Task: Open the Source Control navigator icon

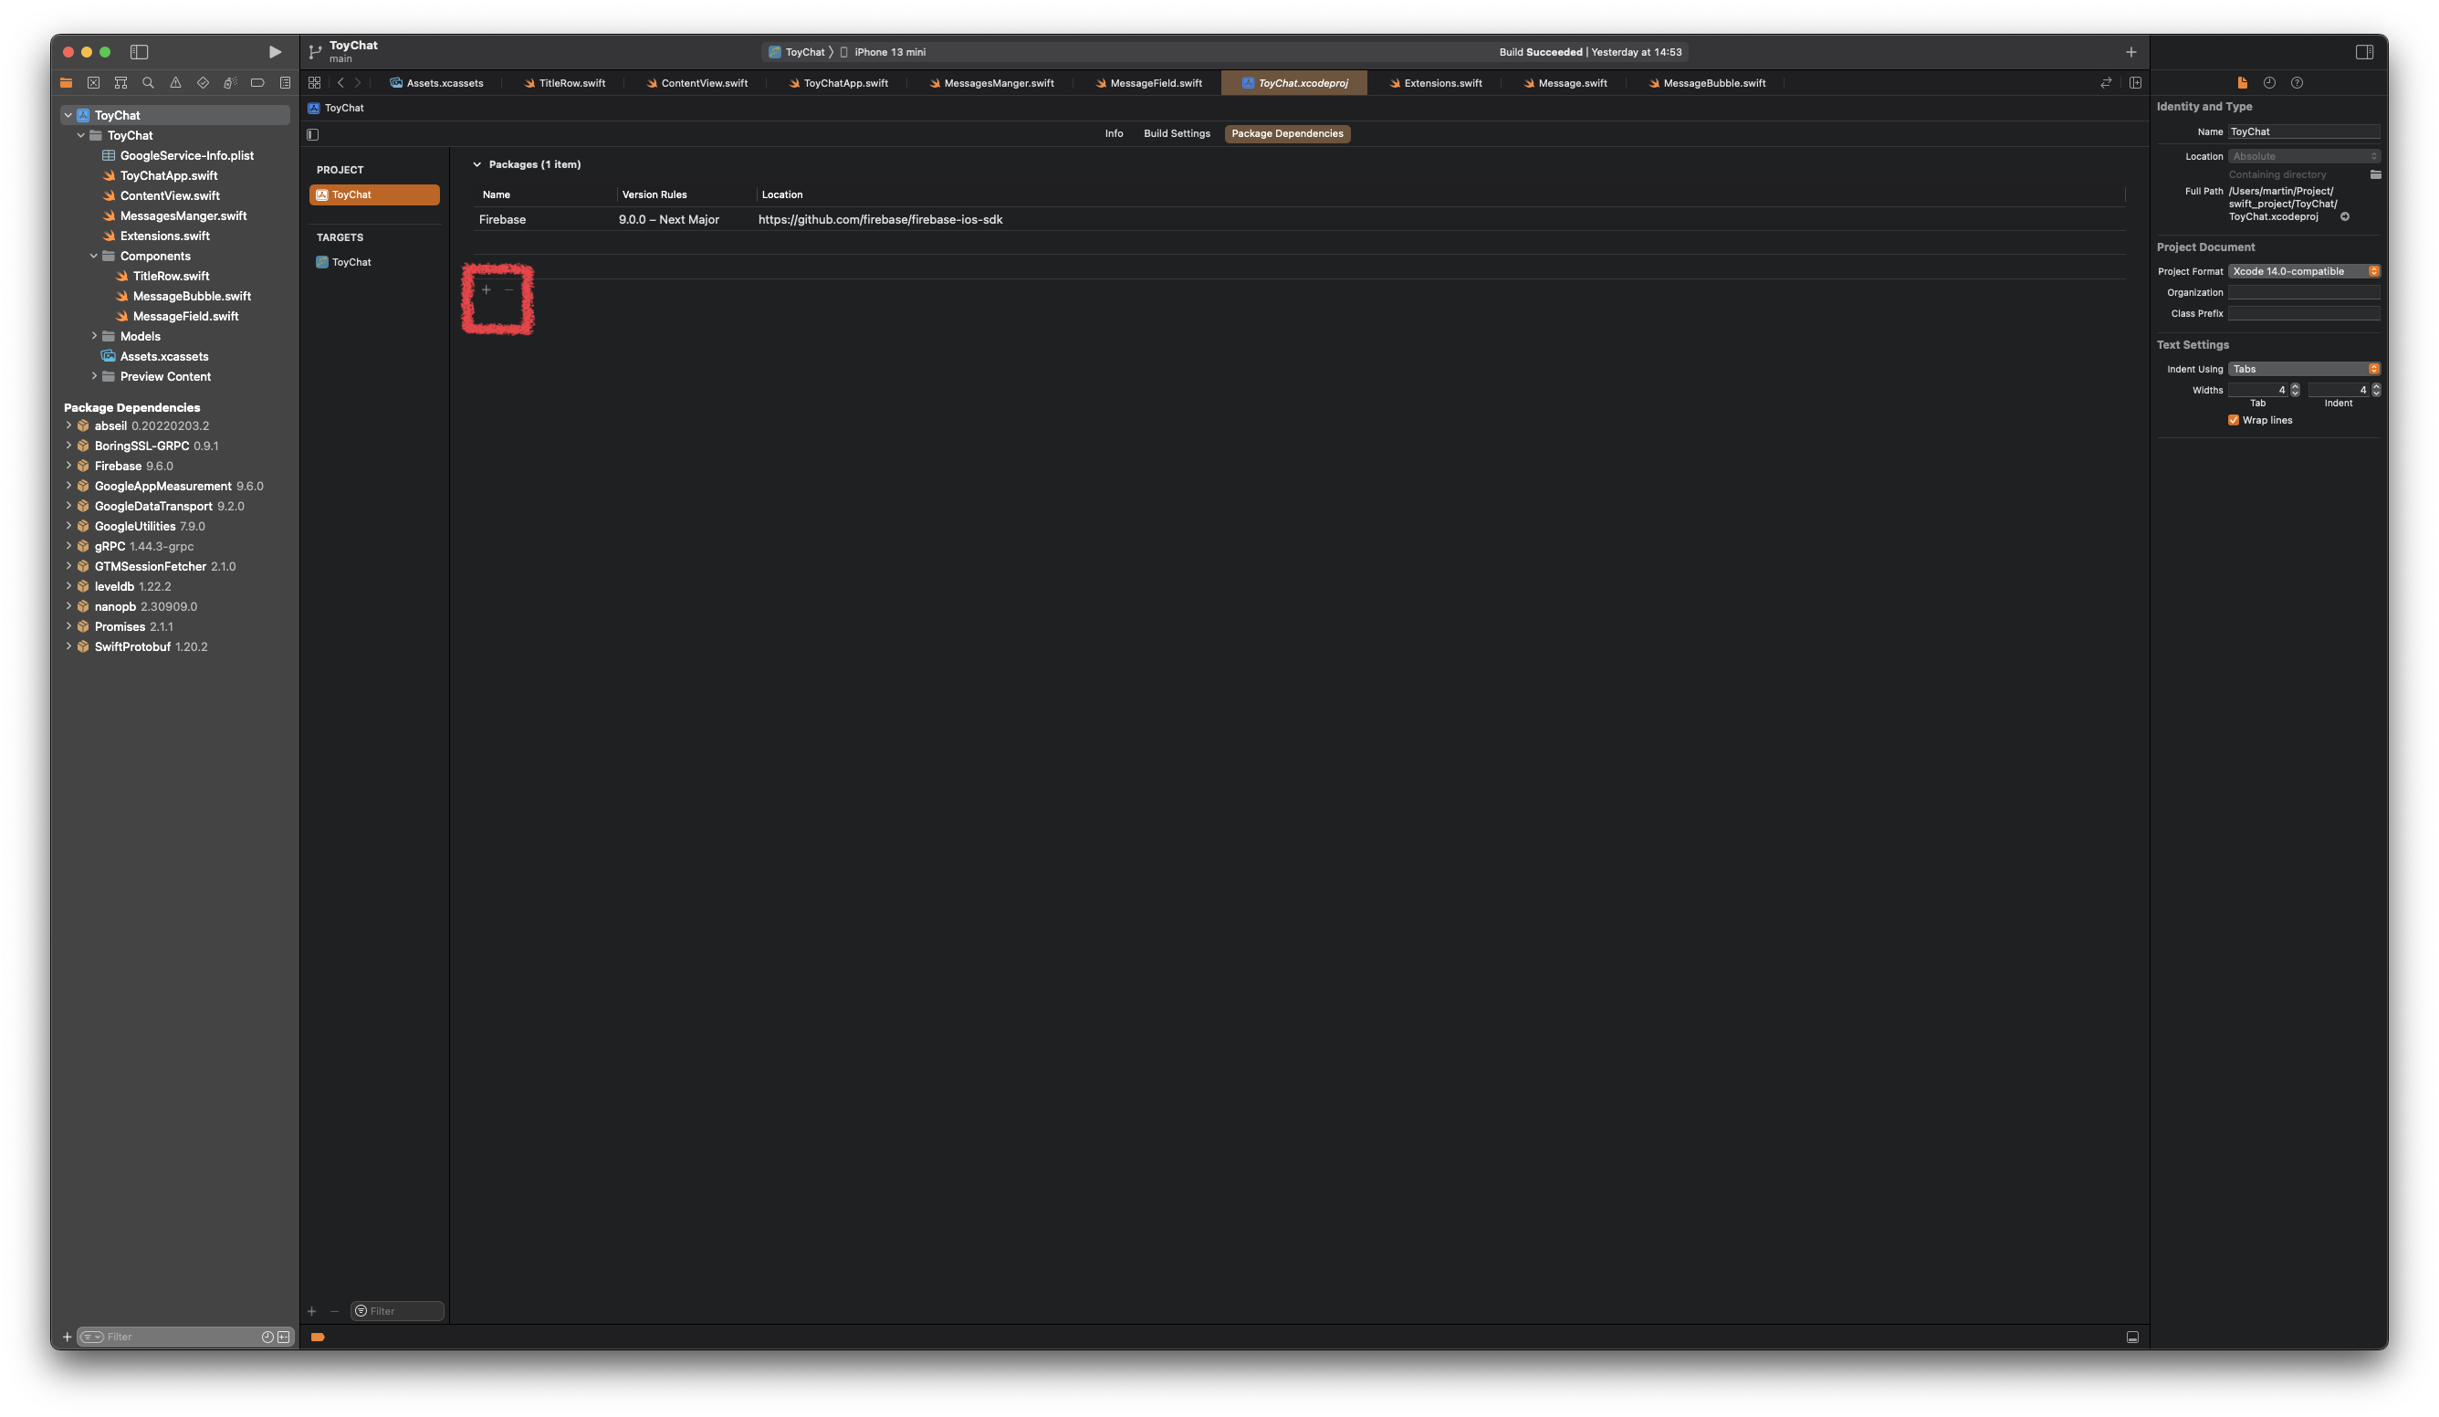Action: pos(93,83)
